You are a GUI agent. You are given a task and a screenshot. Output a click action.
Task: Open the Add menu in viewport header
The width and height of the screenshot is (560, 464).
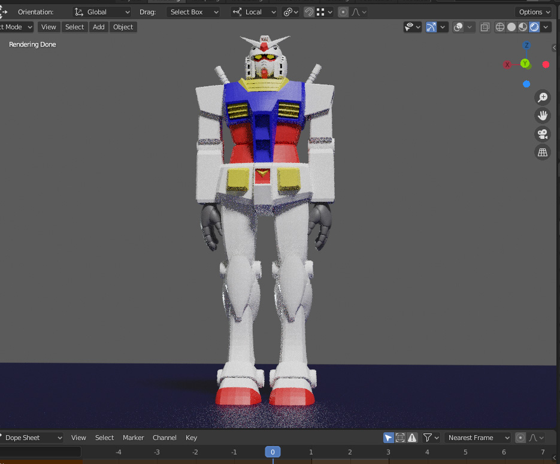coord(99,27)
